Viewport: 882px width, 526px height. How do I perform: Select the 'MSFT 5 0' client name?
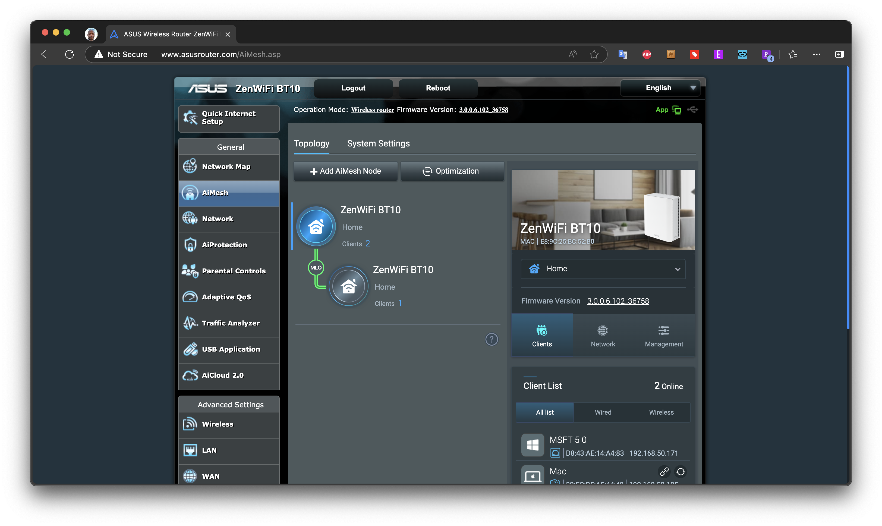(x=568, y=440)
